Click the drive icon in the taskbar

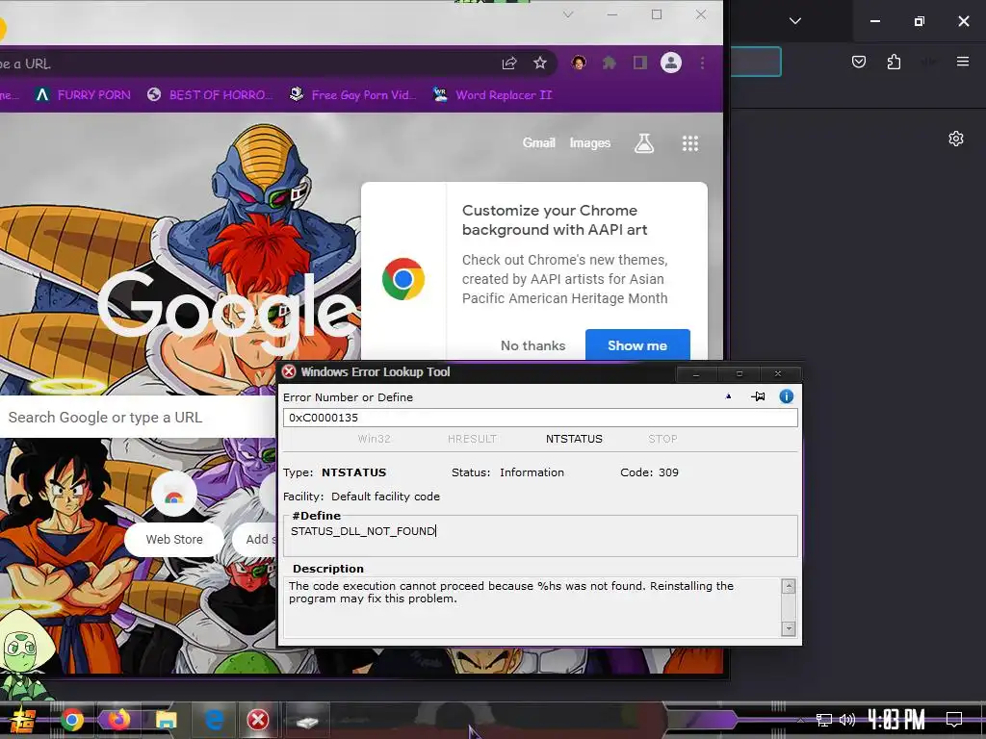tap(307, 722)
